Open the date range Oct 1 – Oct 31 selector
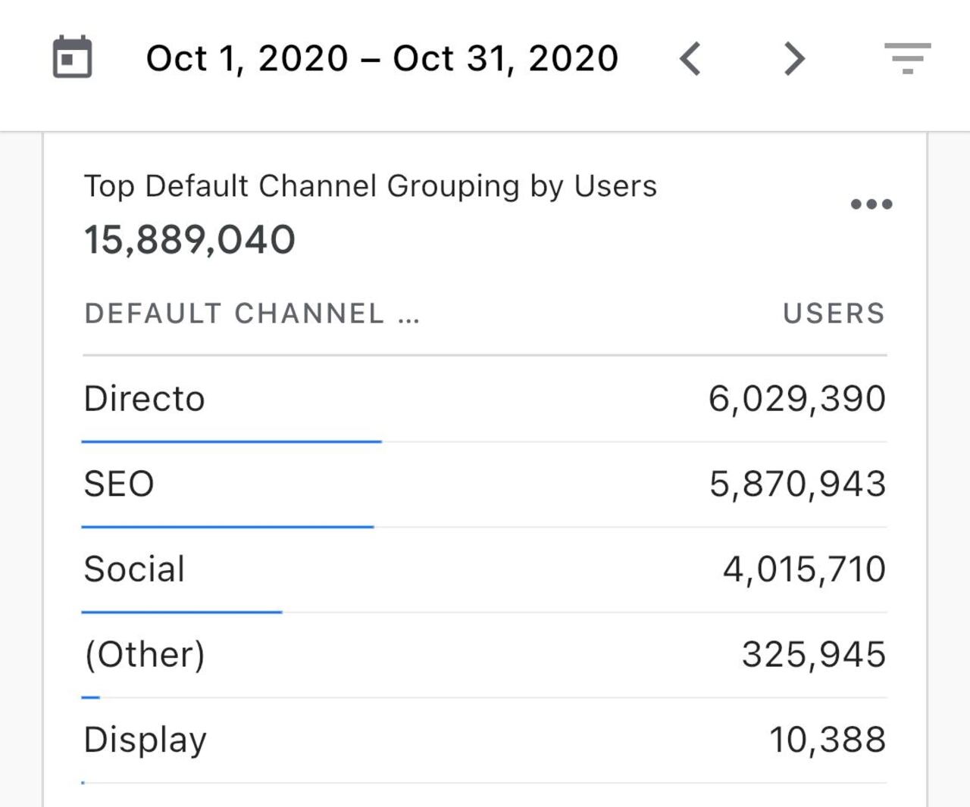970x807 pixels. coord(383,58)
